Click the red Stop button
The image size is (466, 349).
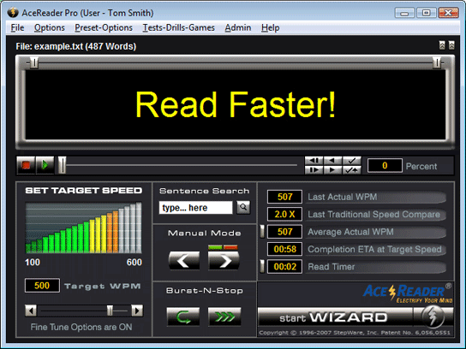(26, 165)
